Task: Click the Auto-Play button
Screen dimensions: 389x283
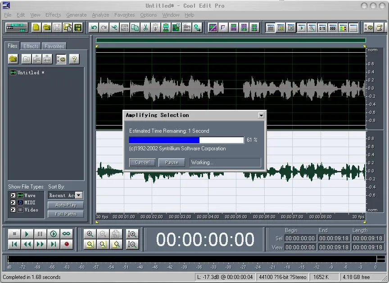Action: 66,205
